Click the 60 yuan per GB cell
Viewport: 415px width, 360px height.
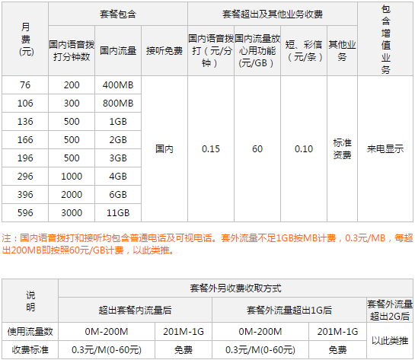pyautogui.click(x=257, y=149)
